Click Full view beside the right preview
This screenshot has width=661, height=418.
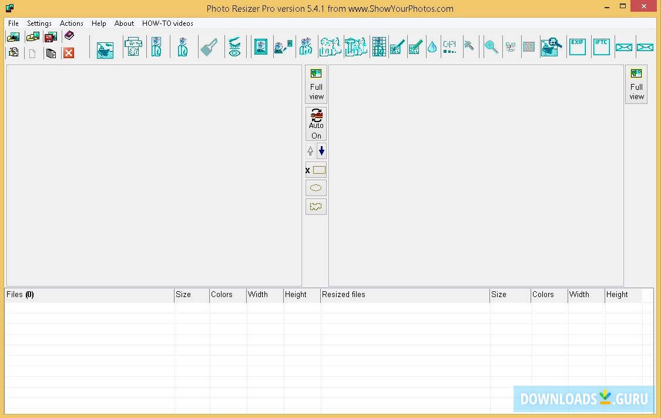[x=636, y=85]
